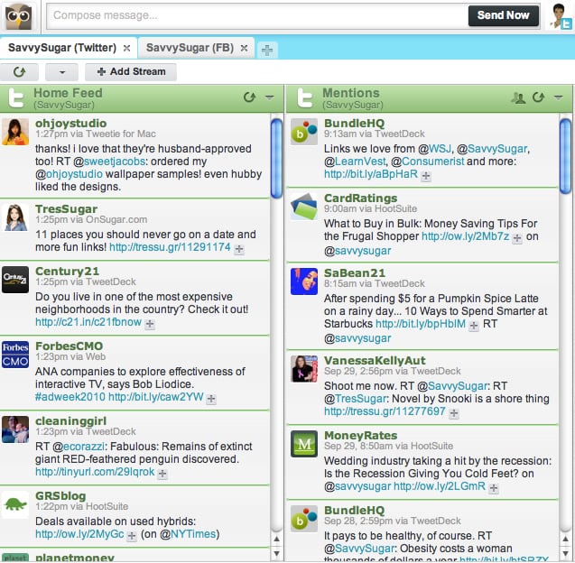575x563 pixels.
Task: Expand the bit.ly/aBpHaR link plus icon
Action: 426,176
